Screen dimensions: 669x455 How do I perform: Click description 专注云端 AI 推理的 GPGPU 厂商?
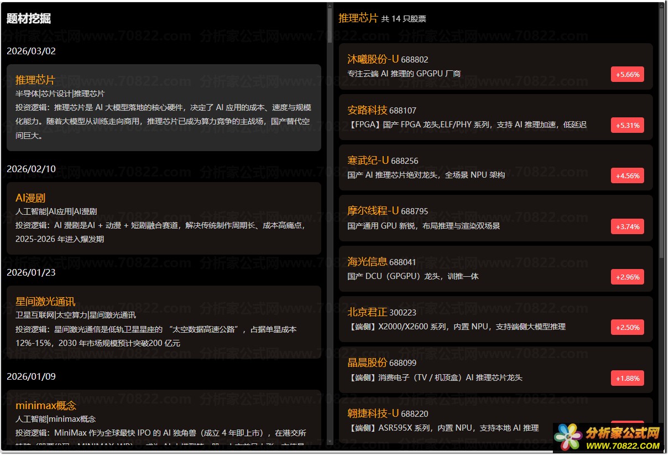pos(404,74)
